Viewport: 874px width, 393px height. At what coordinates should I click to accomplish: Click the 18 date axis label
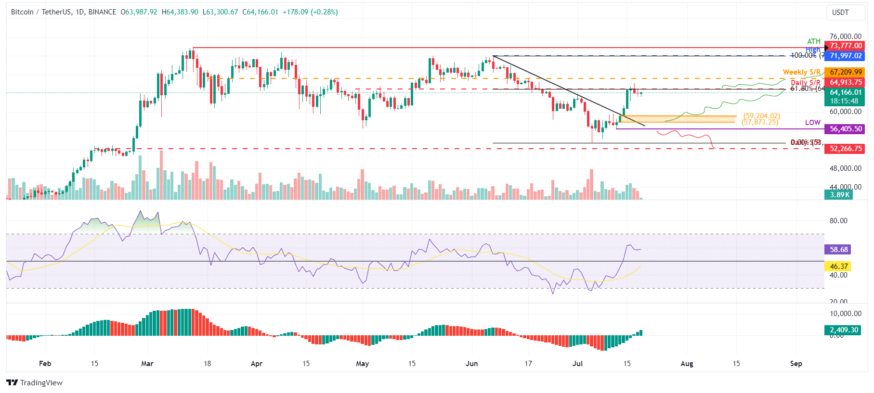(x=208, y=364)
